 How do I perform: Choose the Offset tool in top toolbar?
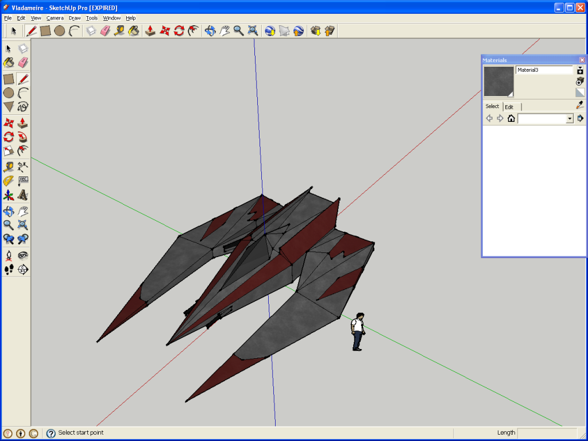point(193,31)
